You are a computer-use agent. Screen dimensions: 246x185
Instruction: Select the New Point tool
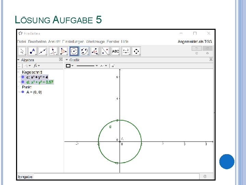[32, 51]
